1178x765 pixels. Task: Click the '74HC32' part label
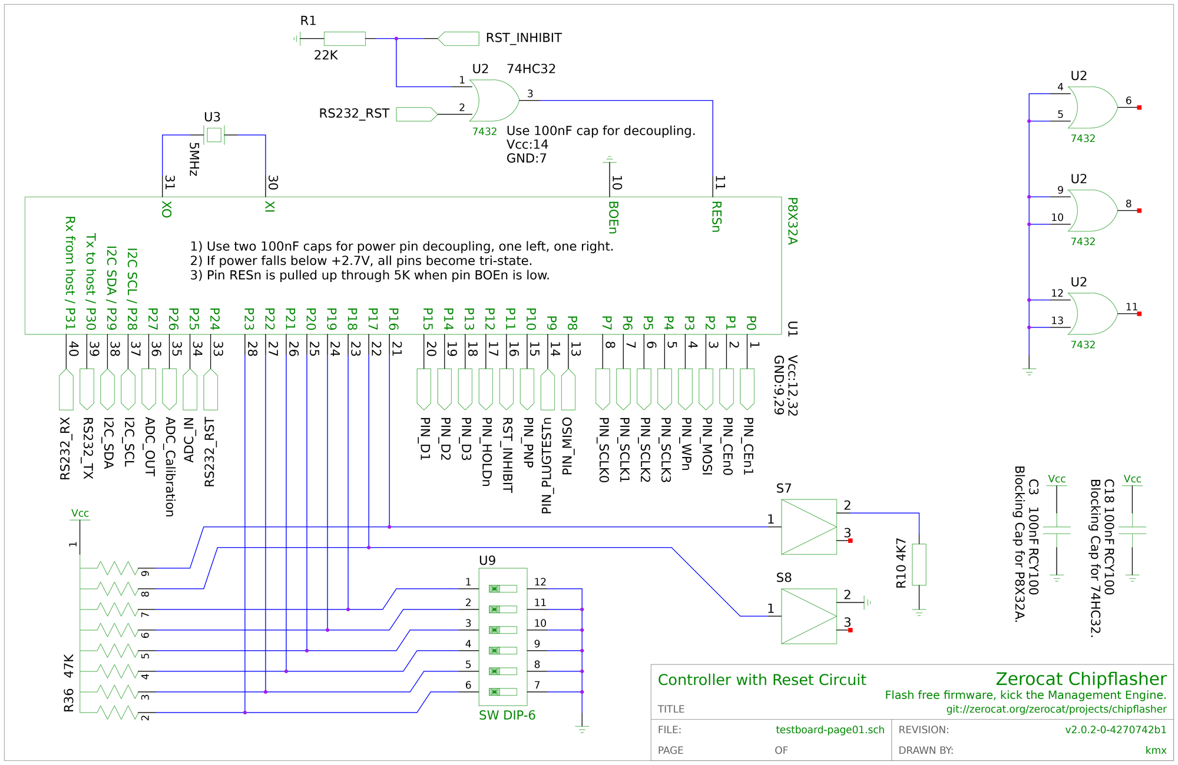pyautogui.click(x=531, y=69)
